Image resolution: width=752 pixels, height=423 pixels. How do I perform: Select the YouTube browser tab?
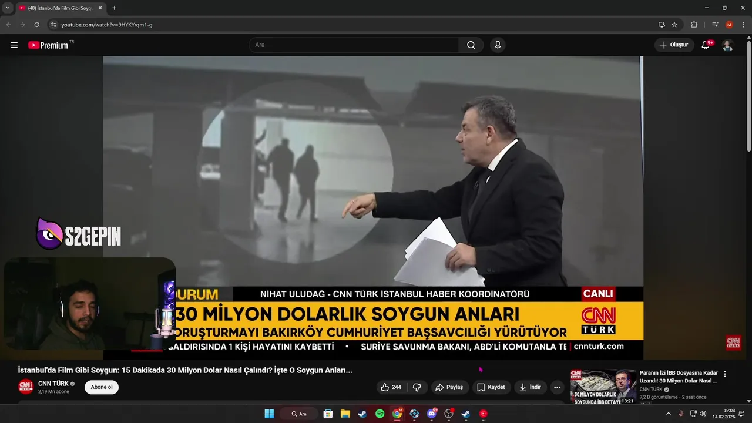61,8
